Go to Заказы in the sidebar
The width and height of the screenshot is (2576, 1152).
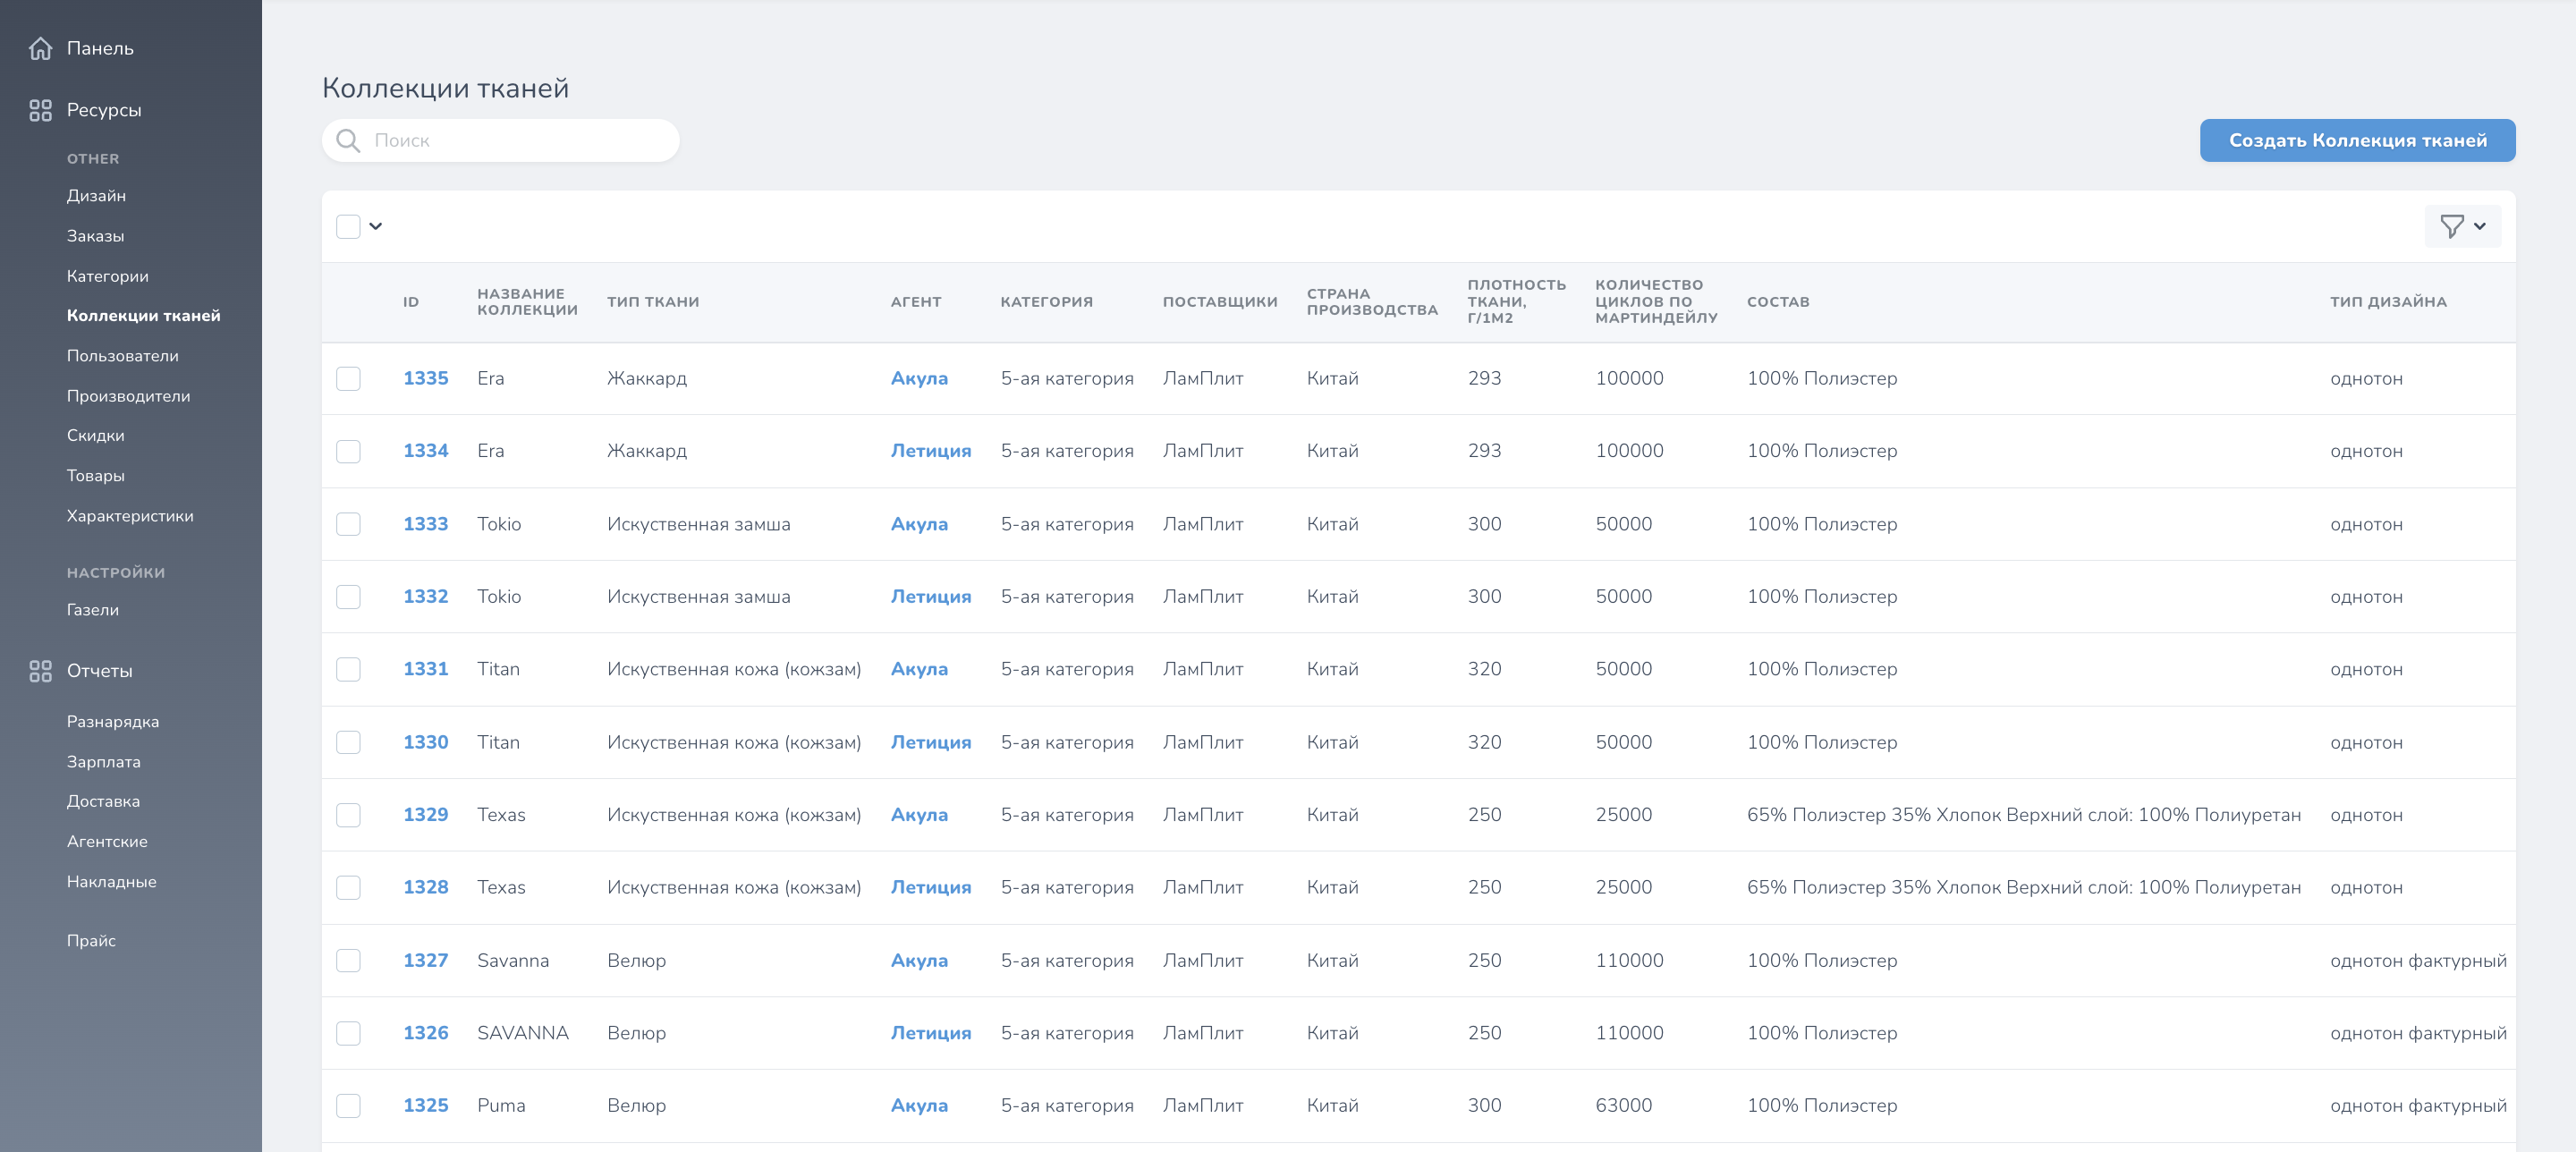[x=95, y=236]
